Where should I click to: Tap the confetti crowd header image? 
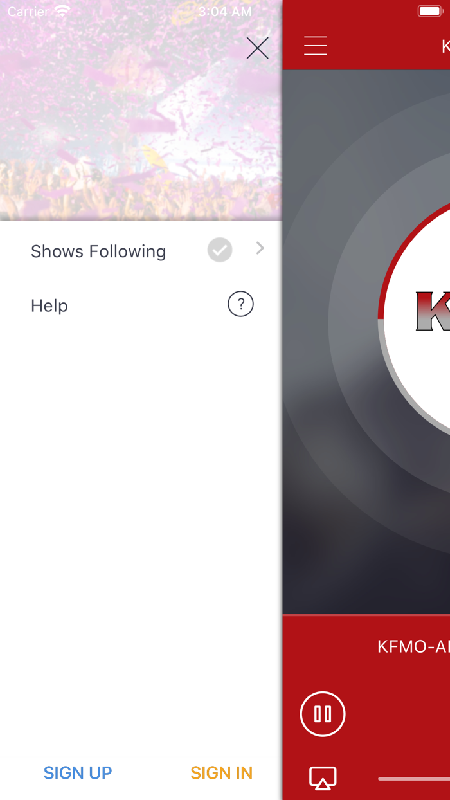pos(141,110)
